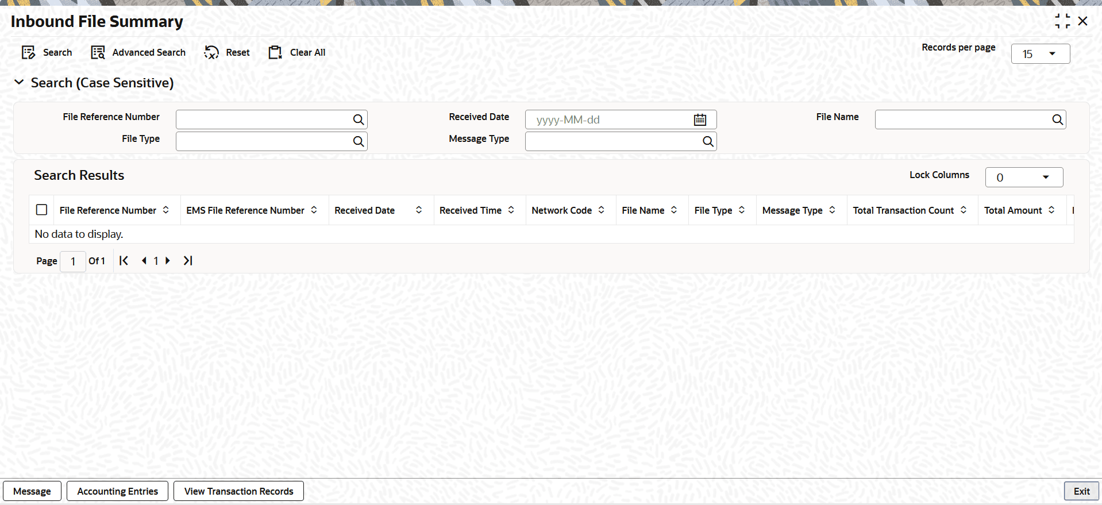Open the Received Date calendar picker
Viewport: 1102px width, 505px height.
700,119
